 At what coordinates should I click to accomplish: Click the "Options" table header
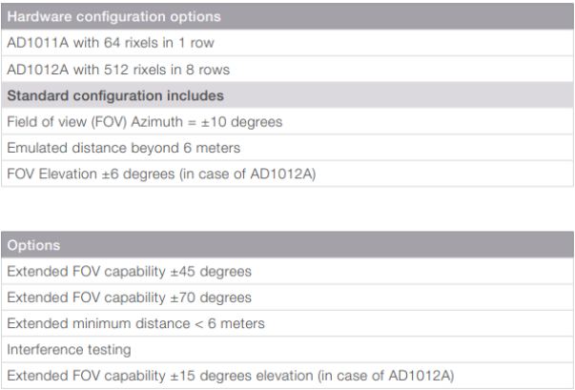[x=33, y=245]
